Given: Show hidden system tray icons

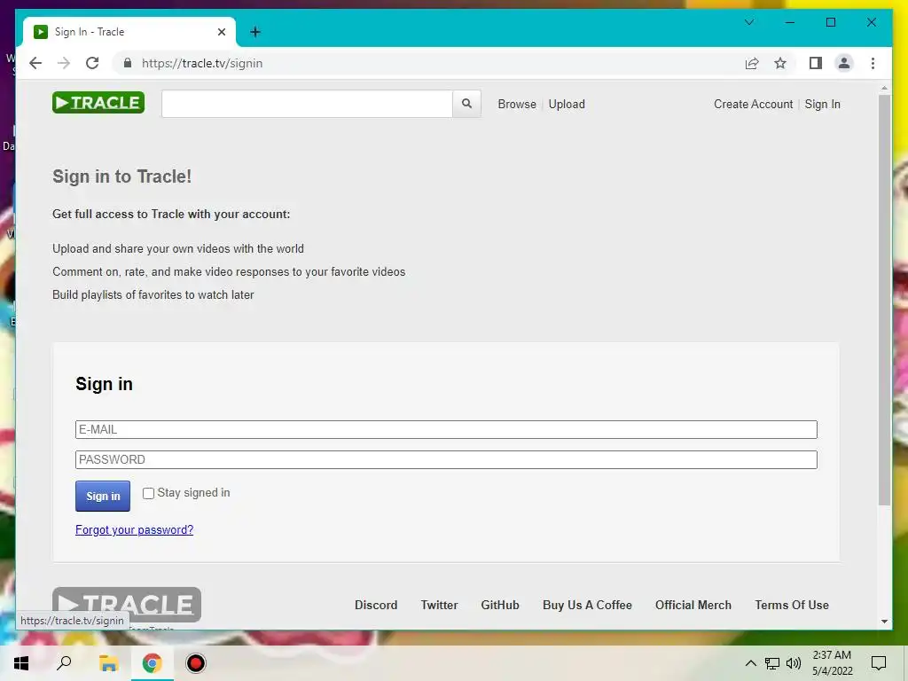Looking at the screenshot, I should tap(750, 663).
